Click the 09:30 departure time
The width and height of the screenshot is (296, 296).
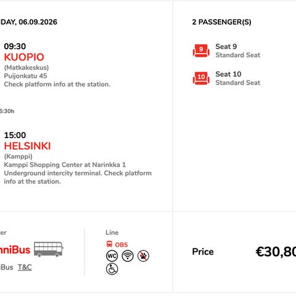15,46
